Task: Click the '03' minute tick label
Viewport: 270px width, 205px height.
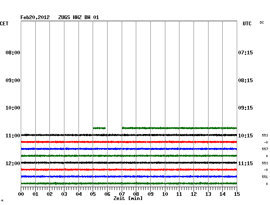Action: 64,194
